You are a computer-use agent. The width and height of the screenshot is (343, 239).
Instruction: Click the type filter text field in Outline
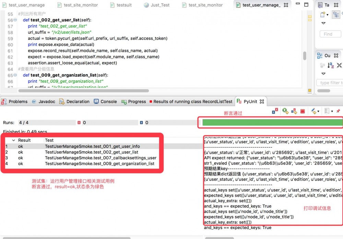(330, 83)
